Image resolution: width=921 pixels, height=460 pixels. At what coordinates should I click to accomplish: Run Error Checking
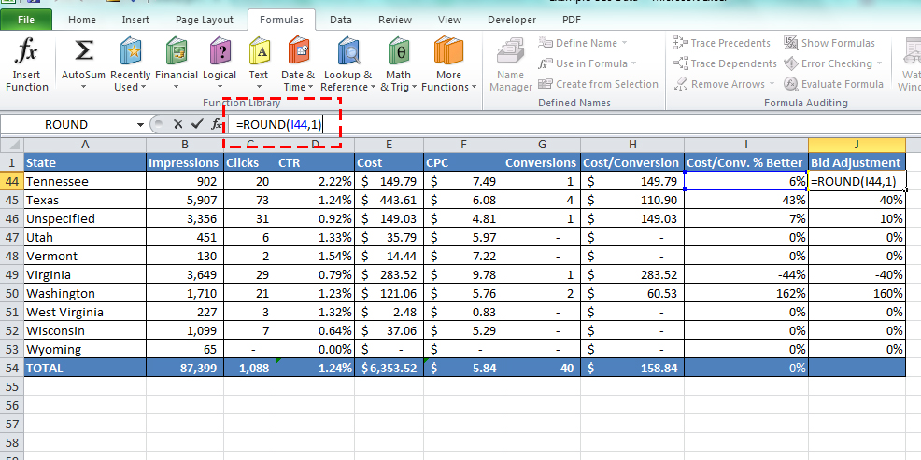829,63
